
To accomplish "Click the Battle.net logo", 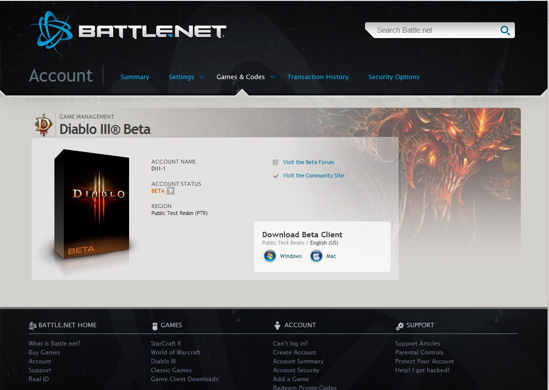I will point(129,32).
